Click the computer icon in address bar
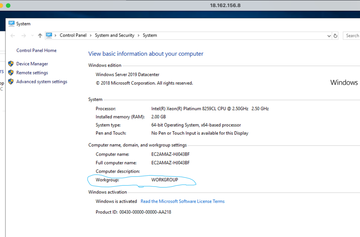Viewport: 360px width, 237px height. (49, 35)
